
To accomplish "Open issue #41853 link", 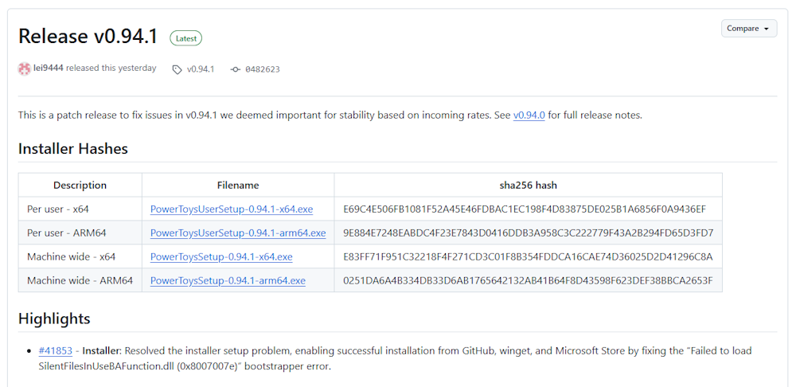I will tap(56, 350).
